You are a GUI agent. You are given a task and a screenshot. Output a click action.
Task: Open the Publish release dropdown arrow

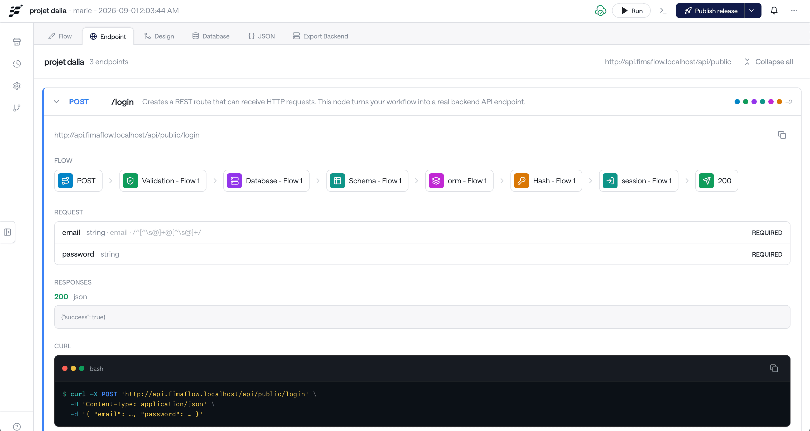(752, 11)
